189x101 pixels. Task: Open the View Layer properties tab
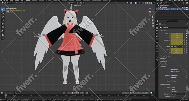(157, 34)
